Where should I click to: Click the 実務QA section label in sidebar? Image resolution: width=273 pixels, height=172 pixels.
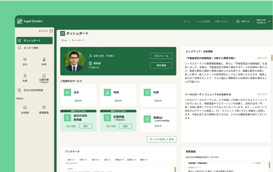click(x=20, y=99)
